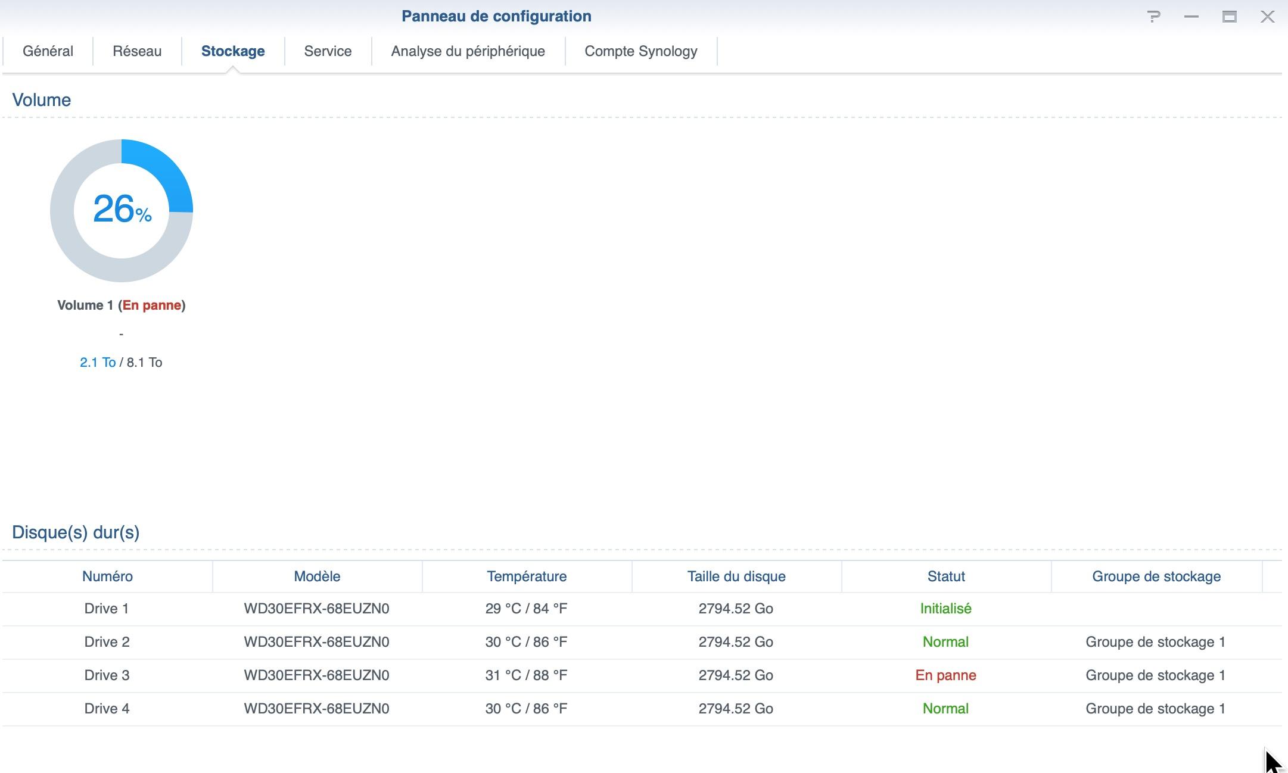Click the 26% volume usage donut chart
Viewport: 1288px width, 773px height.
pyautogui.click(x=122, y=210)
